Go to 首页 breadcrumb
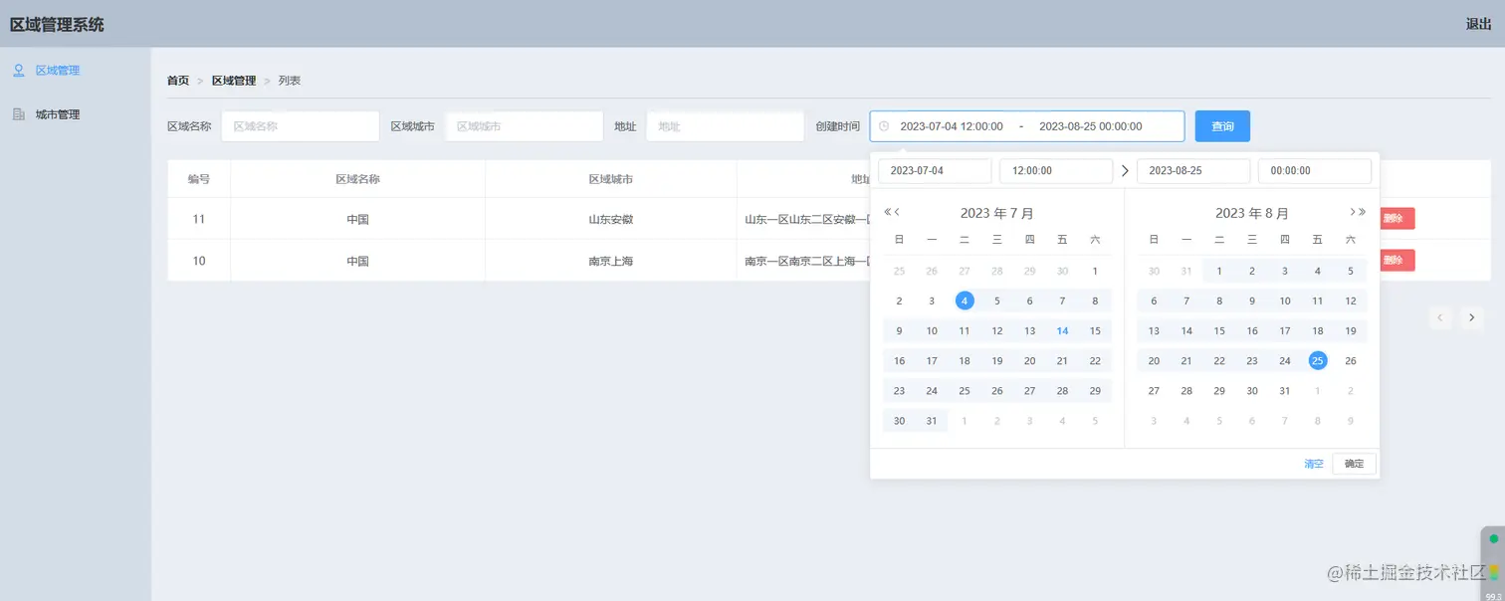1505x601 pixels. coord(178,81)
